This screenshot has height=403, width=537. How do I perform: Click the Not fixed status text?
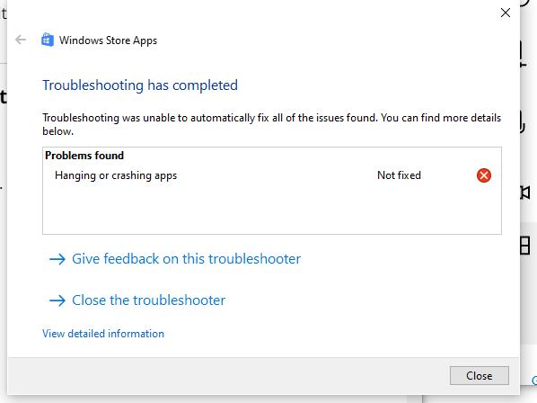point(399,175)
